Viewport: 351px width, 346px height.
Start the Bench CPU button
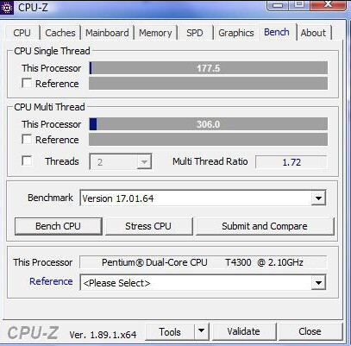point(59,226)
